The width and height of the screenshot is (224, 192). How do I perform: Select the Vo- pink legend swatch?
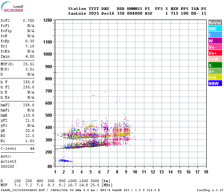[215, 47]
